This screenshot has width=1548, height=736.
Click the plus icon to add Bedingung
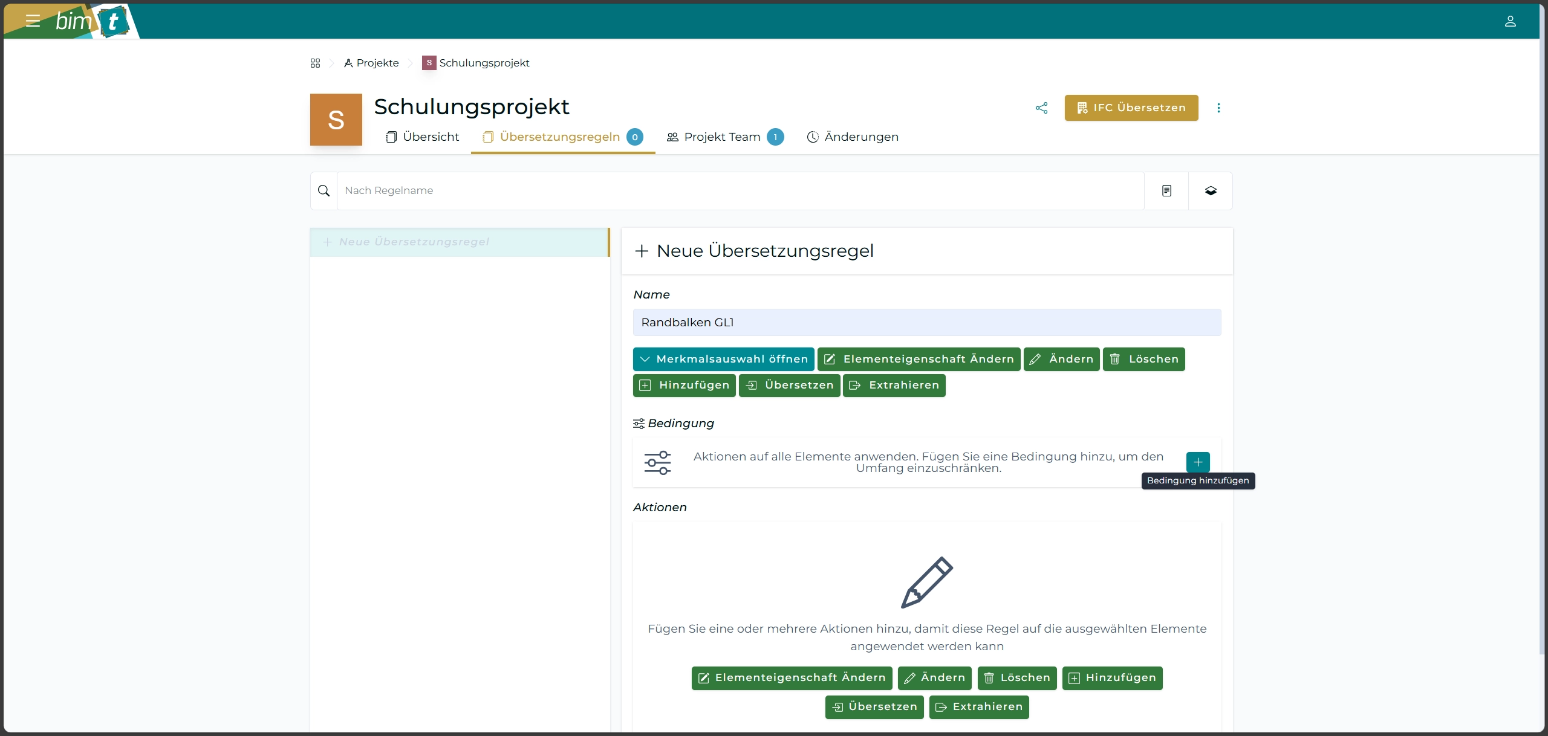1197,462
